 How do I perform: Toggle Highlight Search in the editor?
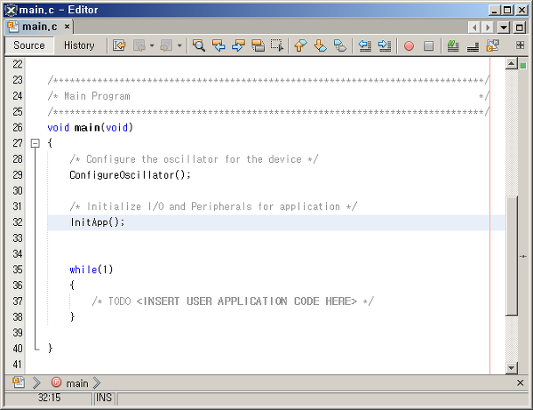[258, 45]
